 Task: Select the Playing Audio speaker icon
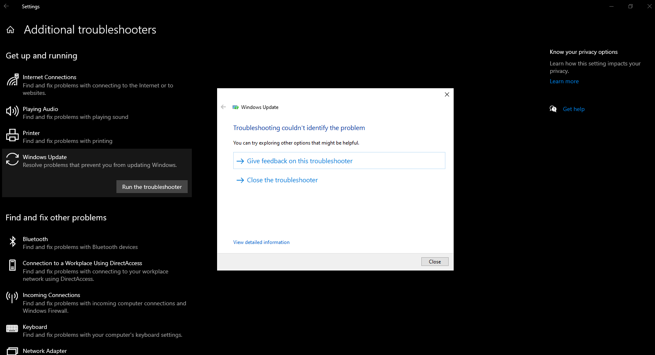pyautogui.click(x=12, y=111)
